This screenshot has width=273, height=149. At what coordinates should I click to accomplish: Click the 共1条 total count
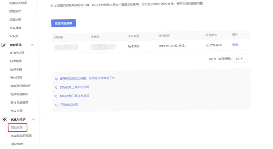point(213,59)
